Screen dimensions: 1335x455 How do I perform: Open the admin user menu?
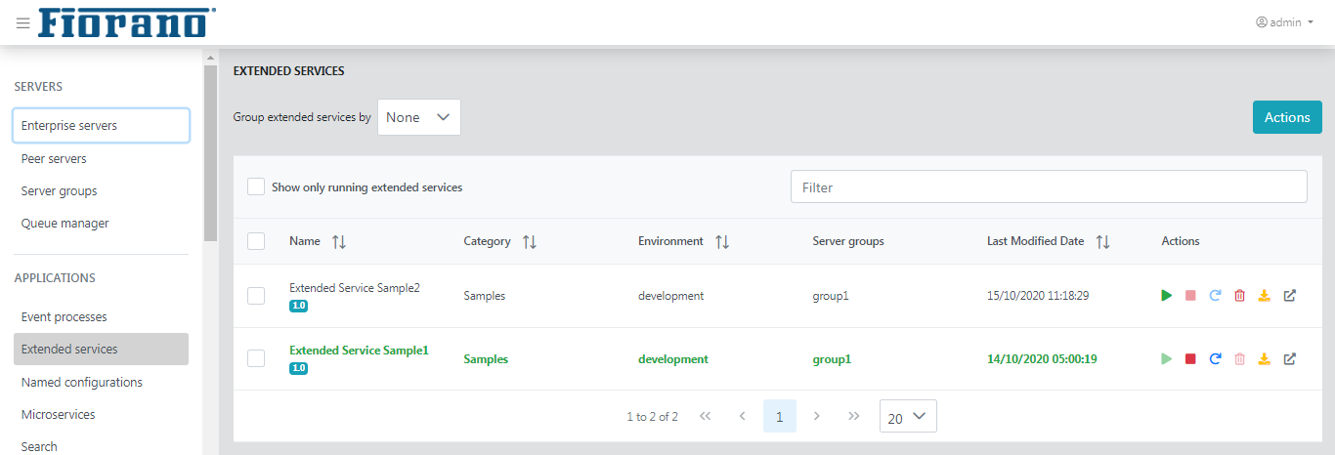1285,22
